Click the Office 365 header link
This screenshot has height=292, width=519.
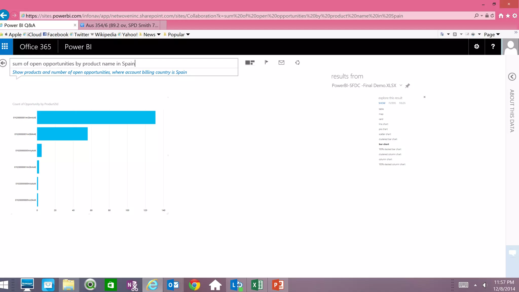[x=35, y=47]
